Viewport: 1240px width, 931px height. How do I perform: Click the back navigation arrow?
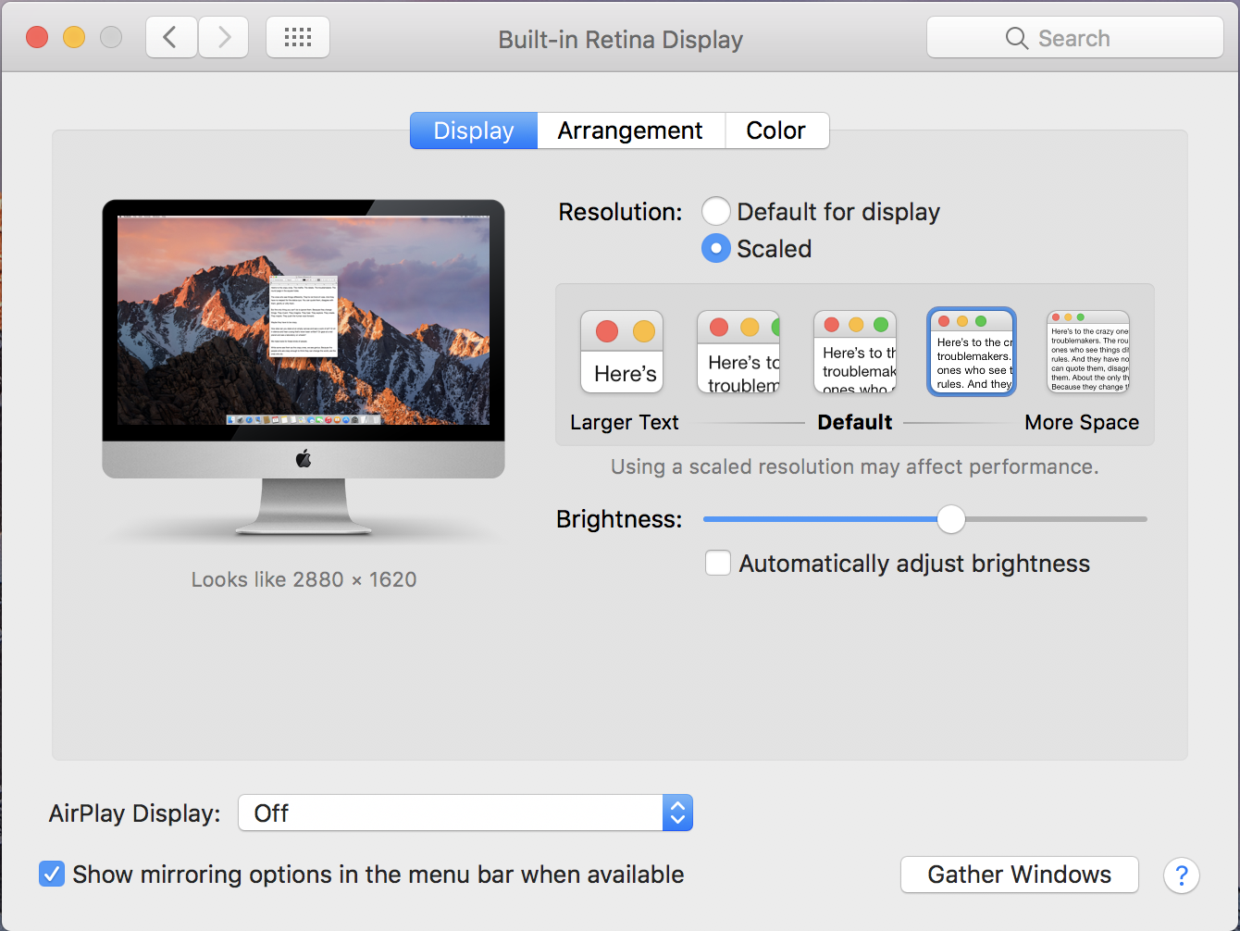point(170,38)
